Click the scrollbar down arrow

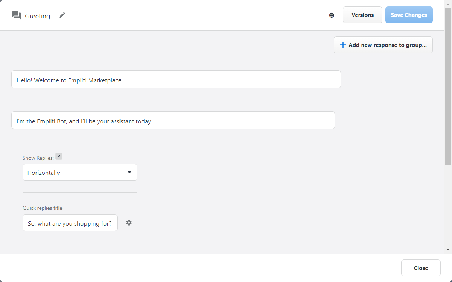[x=448, y=249]
